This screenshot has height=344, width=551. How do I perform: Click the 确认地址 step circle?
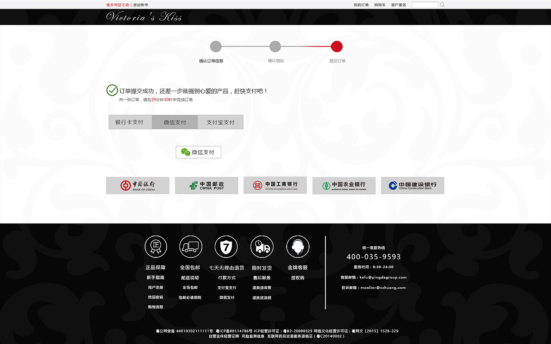(275, 46)
